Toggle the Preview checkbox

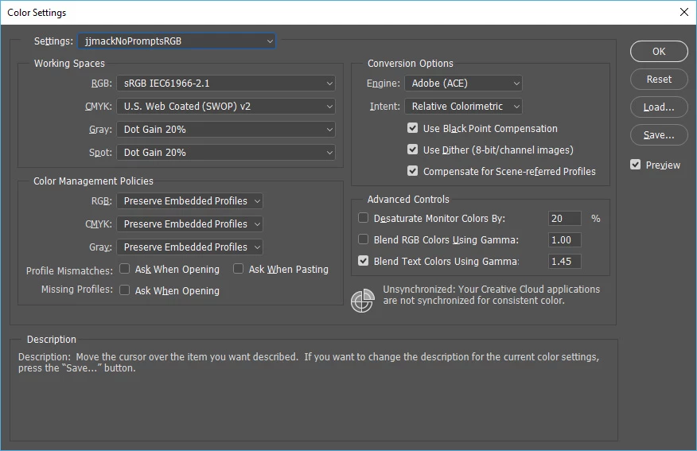point(636,165)
